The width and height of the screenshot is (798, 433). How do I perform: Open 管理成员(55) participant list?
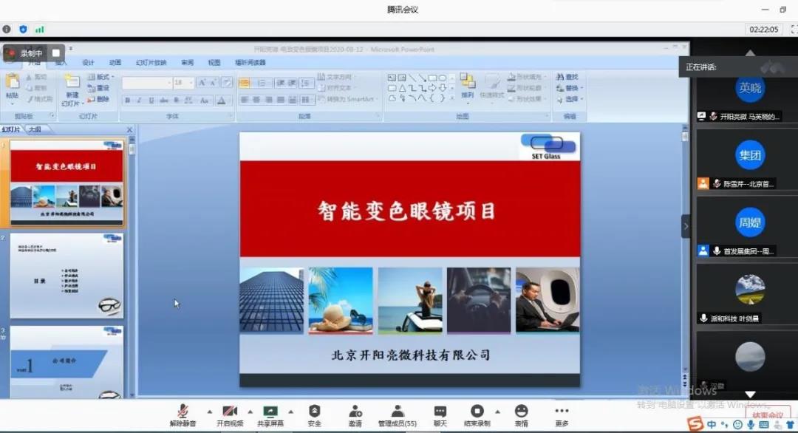click(397, 415)
